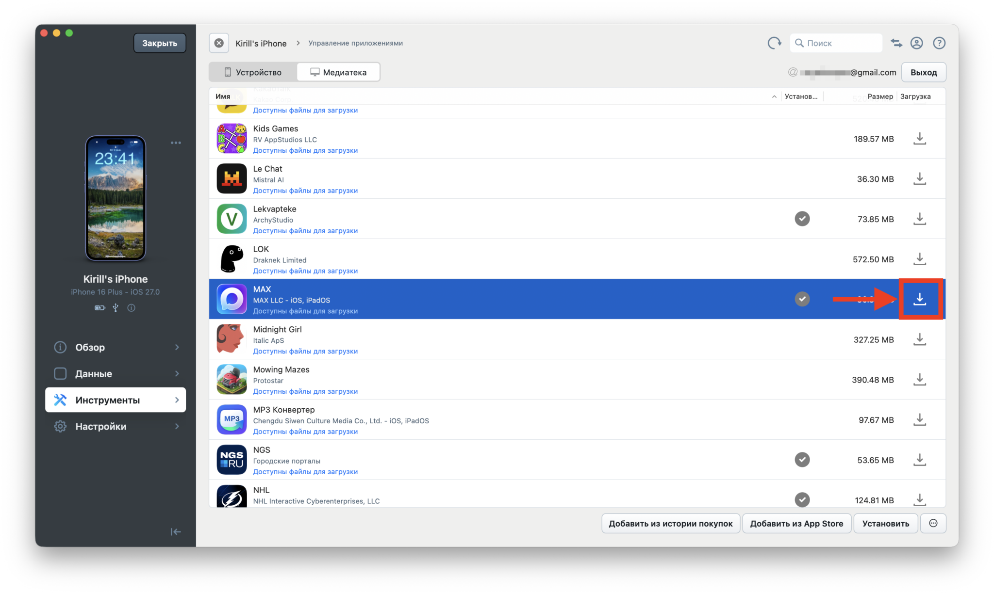The height and width of the screenshot is (593, 994).
Task: Click the Mowing Mazes app icon
Action: click(x=232, y=380)
